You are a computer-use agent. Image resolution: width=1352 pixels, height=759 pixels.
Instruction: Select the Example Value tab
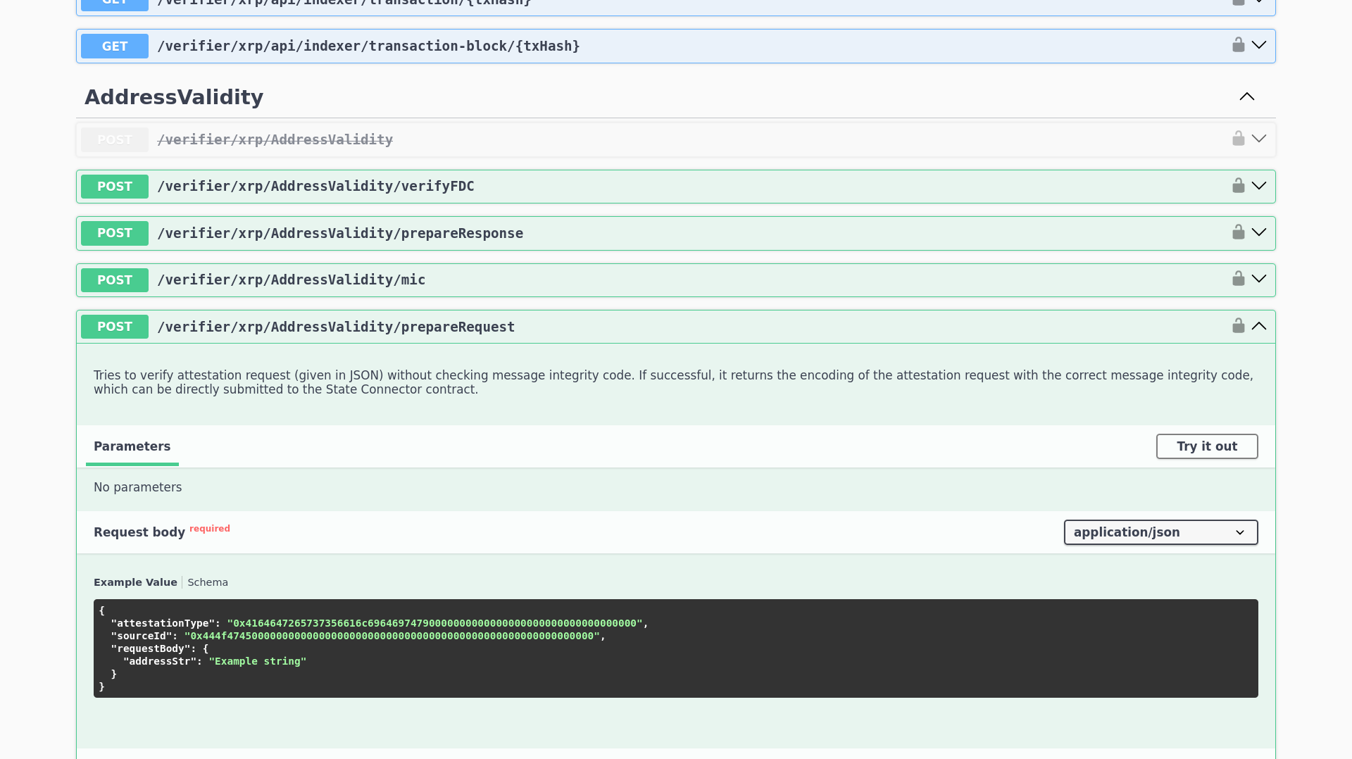coord(135,582)
